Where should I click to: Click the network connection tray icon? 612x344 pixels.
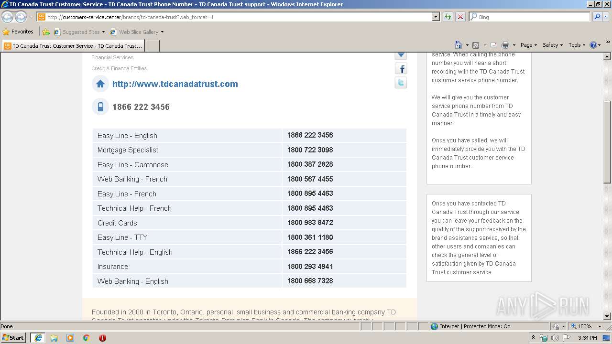point(544,338)
